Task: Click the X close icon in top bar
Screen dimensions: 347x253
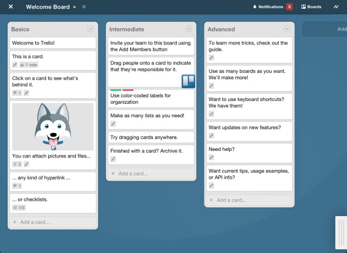Action: point(11,7)
